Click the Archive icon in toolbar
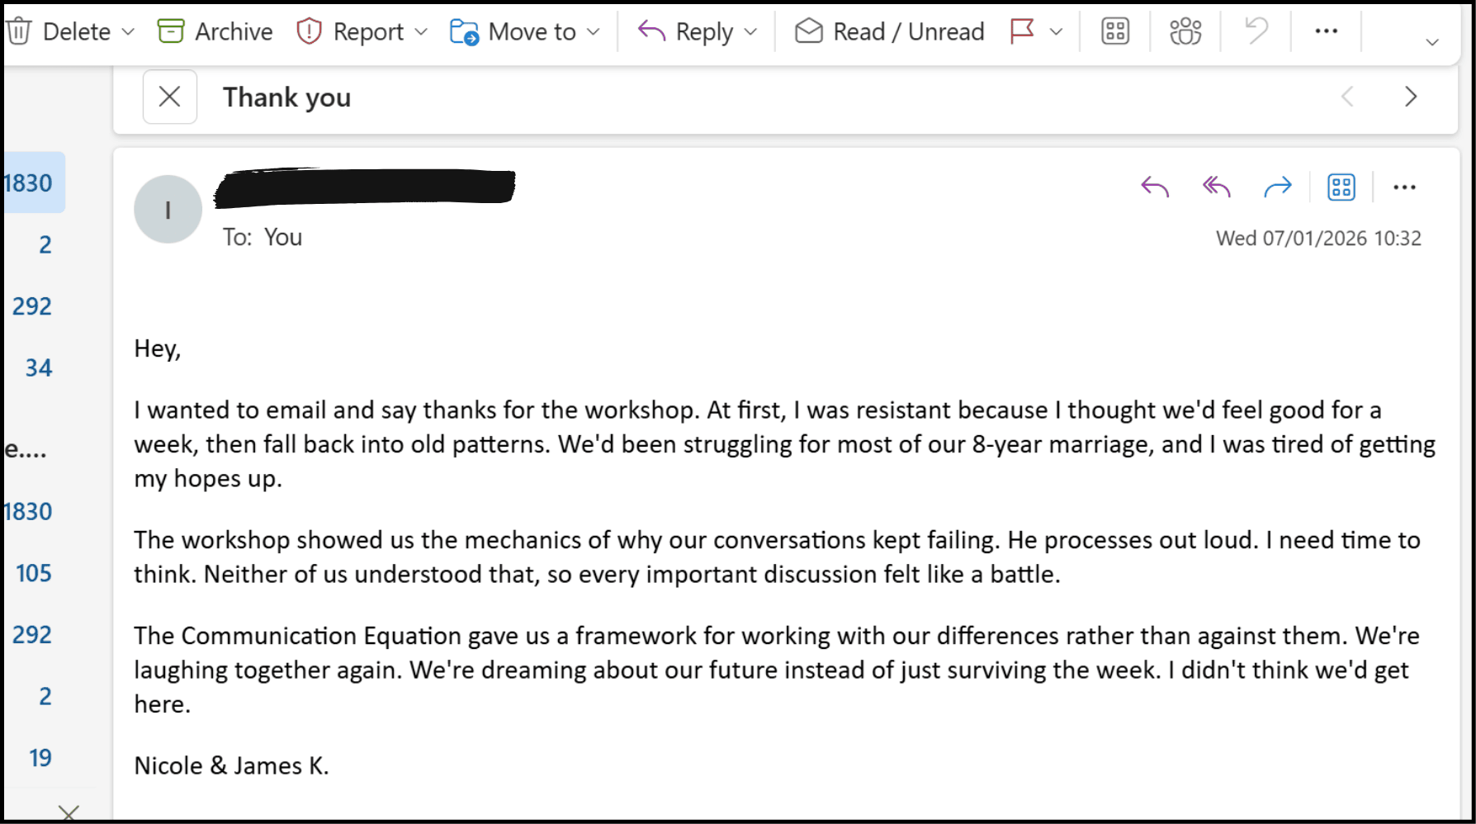 click(171, 31)
